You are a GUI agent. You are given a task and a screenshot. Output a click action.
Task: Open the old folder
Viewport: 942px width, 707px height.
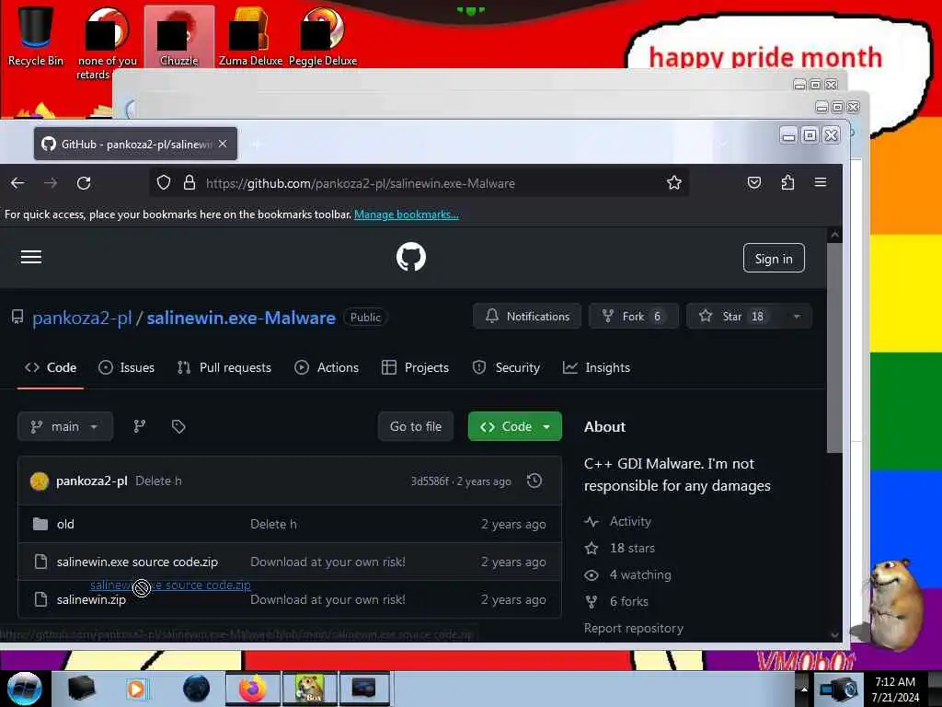coord(65,524)
